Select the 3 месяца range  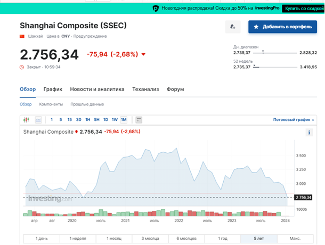click(150, 239)
